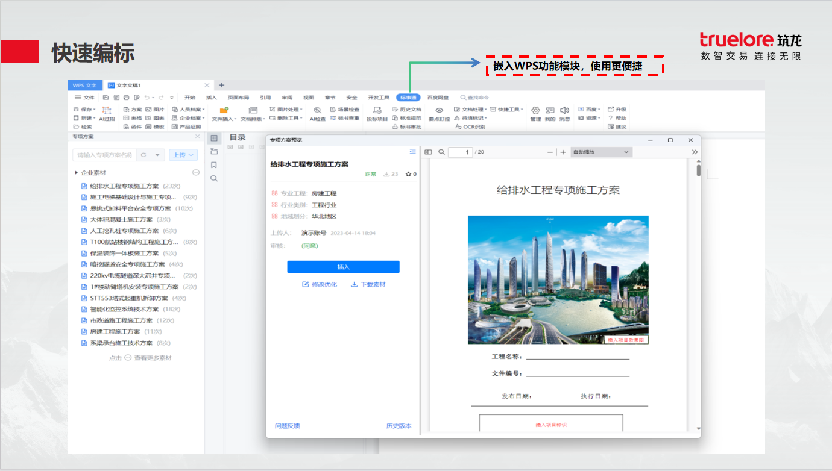Viewport: 832px width, 471px height.
Task: Expand the 企业素材 tree node
Action: pyautogui.click(x=76, y=173)
